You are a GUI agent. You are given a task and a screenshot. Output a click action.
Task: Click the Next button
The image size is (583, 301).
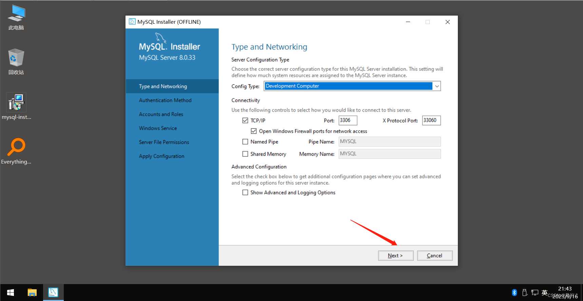(396, 256)
